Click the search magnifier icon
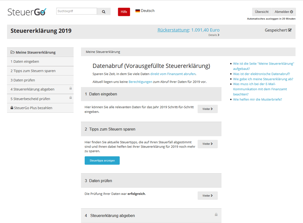Image resolution: width=303 pixels, height=223 pixels. click(104, 11)
